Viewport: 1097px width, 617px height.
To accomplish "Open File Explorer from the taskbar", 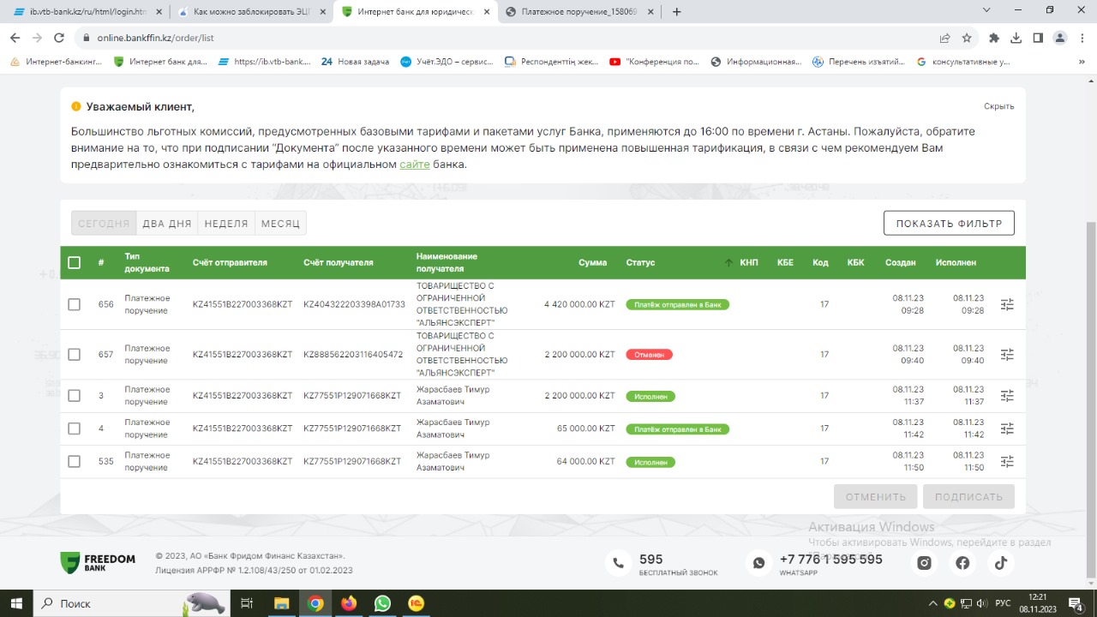I will click(281, 603).
